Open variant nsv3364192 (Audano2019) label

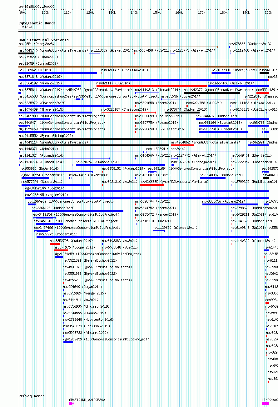coord(40,83)
